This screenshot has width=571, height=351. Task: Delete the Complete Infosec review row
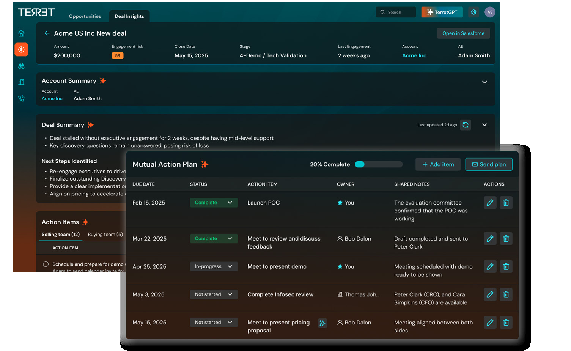506,294
